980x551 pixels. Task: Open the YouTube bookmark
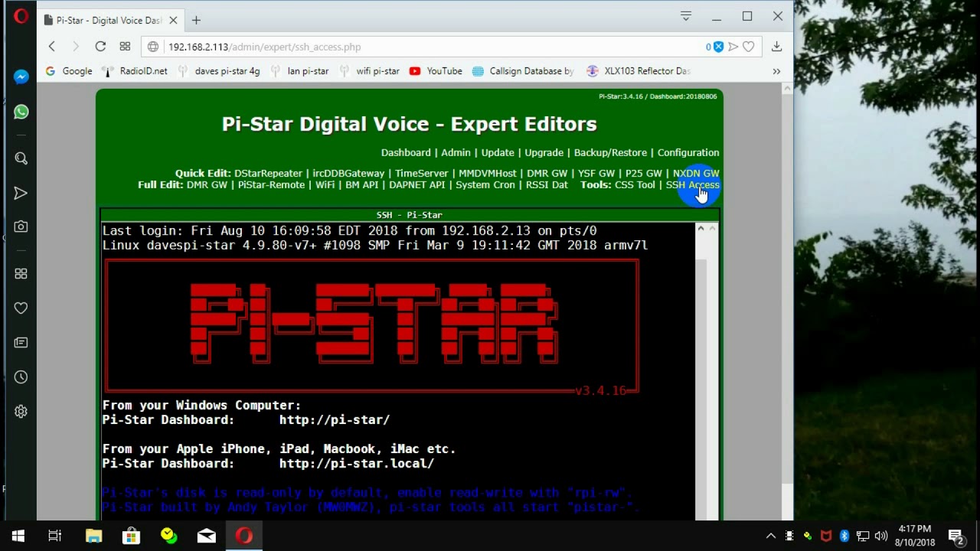pos(436,71)
